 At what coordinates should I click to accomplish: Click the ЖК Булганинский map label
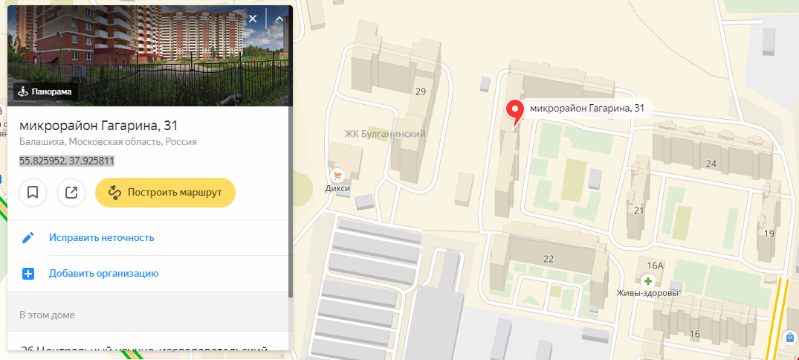(x=385, y=134)
